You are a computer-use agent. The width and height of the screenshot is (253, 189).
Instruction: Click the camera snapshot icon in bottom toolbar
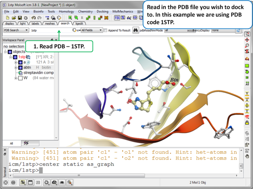pyautogui.click(x=54, y=183)
